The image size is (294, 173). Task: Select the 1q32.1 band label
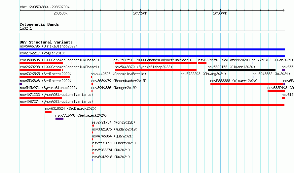[x=26, y=28]
